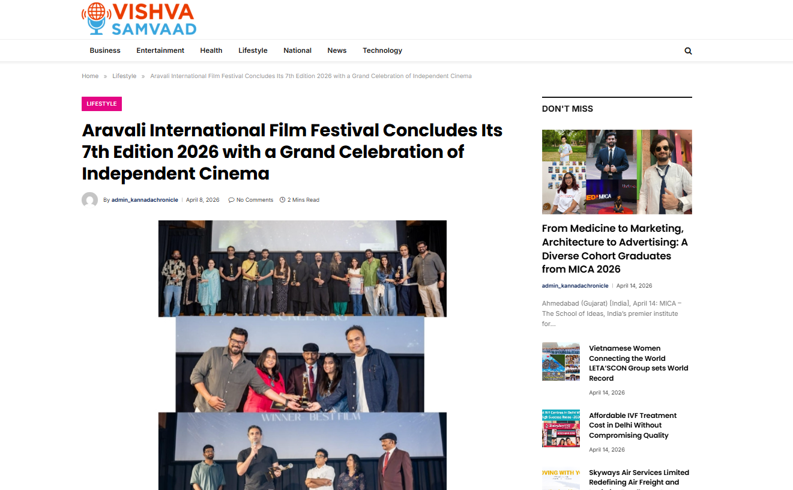Navigate to the Technology section
This screenshot has height=490, width=793.
tap(382, 50)
